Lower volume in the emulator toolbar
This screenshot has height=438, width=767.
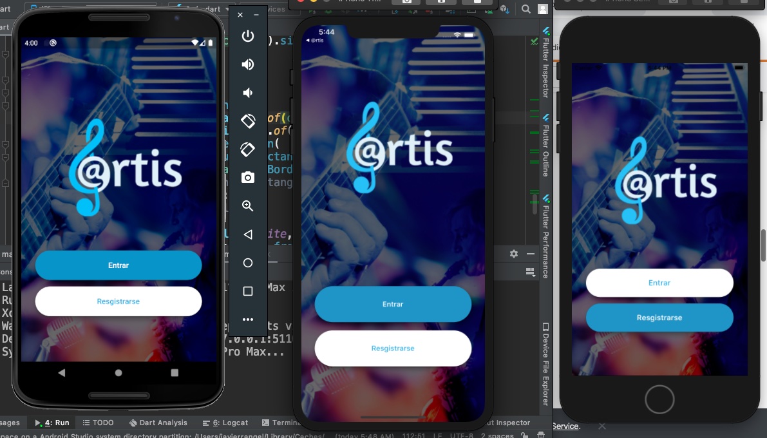point(248,93)
